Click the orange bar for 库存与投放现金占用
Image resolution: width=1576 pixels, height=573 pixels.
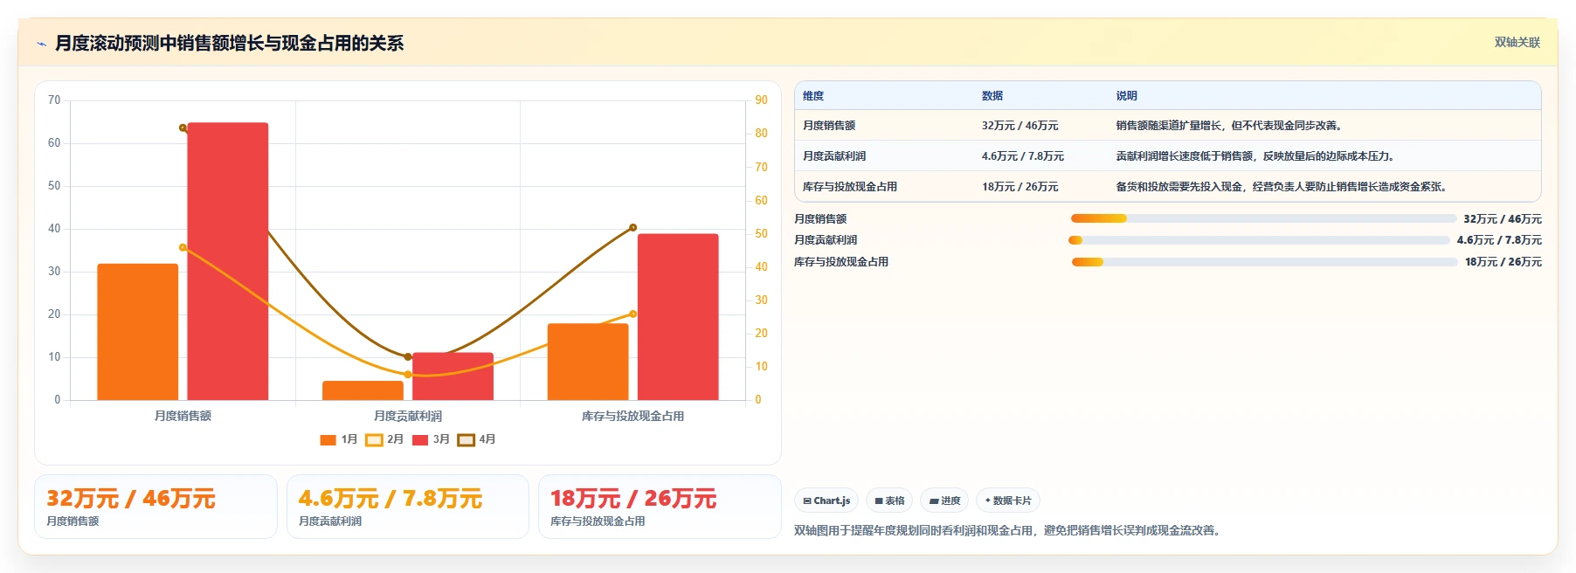(588, 362)
